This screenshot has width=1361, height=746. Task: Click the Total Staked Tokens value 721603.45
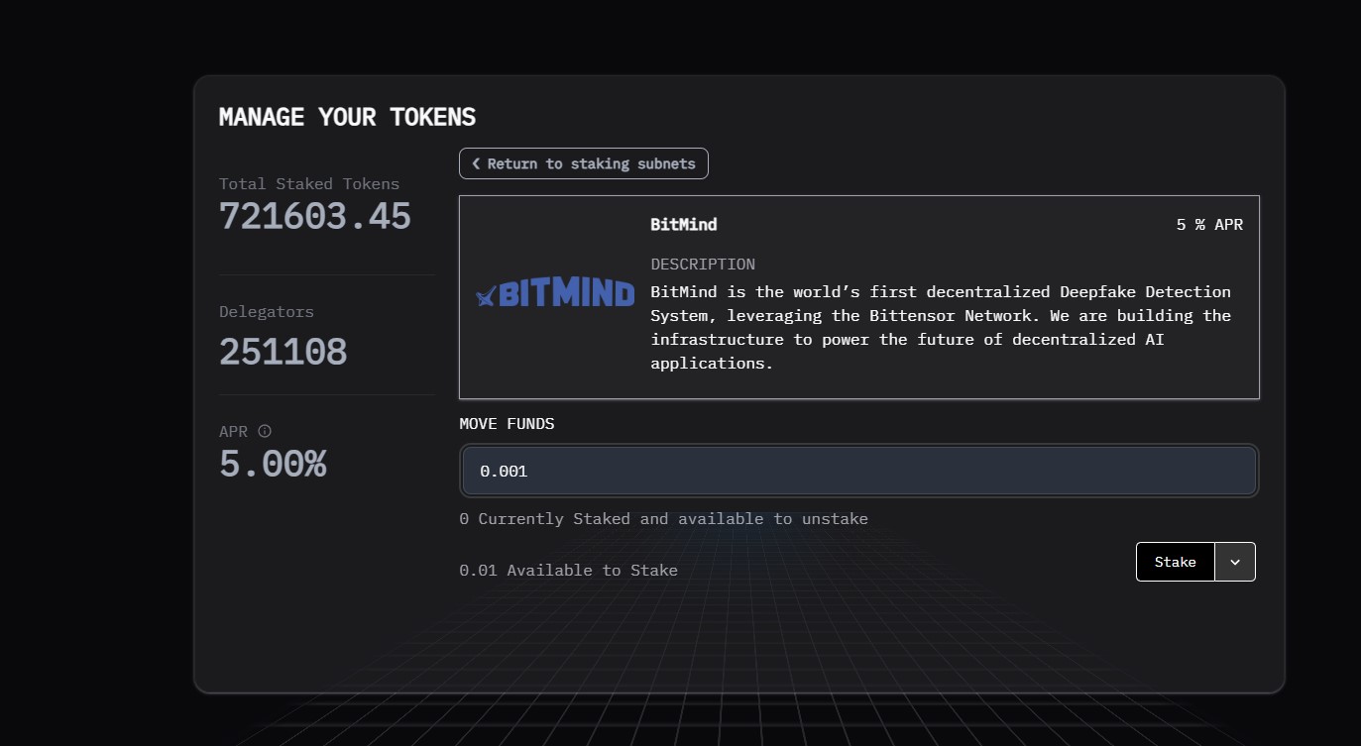point(314,217)
